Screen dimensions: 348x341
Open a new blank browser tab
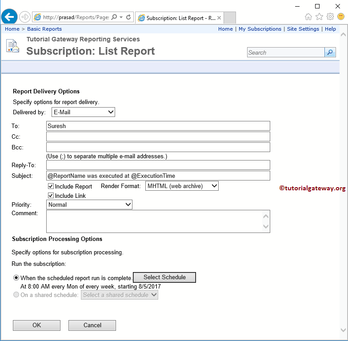click(229, 17)
